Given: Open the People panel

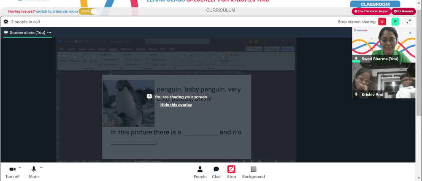Looking at the screenshot, I should coord(200,173).
